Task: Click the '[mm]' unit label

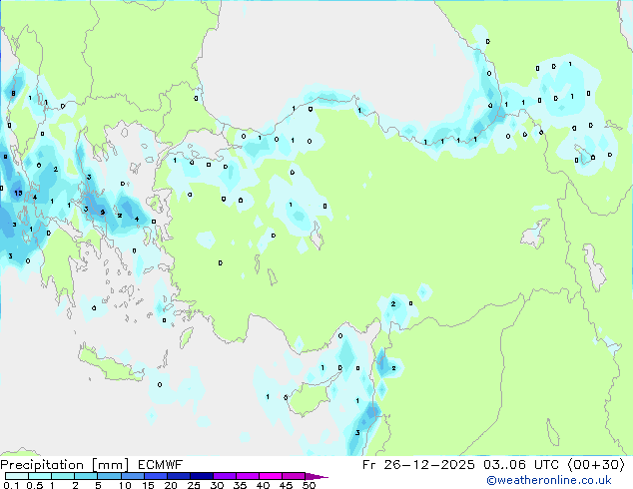Action: [x=110, y=465]
